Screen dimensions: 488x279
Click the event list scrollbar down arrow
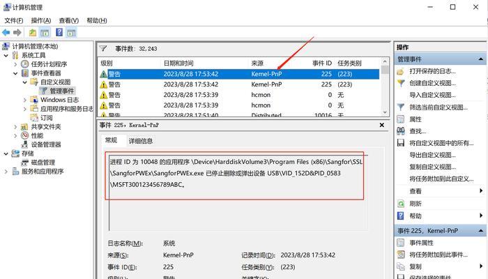(x=385, y=112)
